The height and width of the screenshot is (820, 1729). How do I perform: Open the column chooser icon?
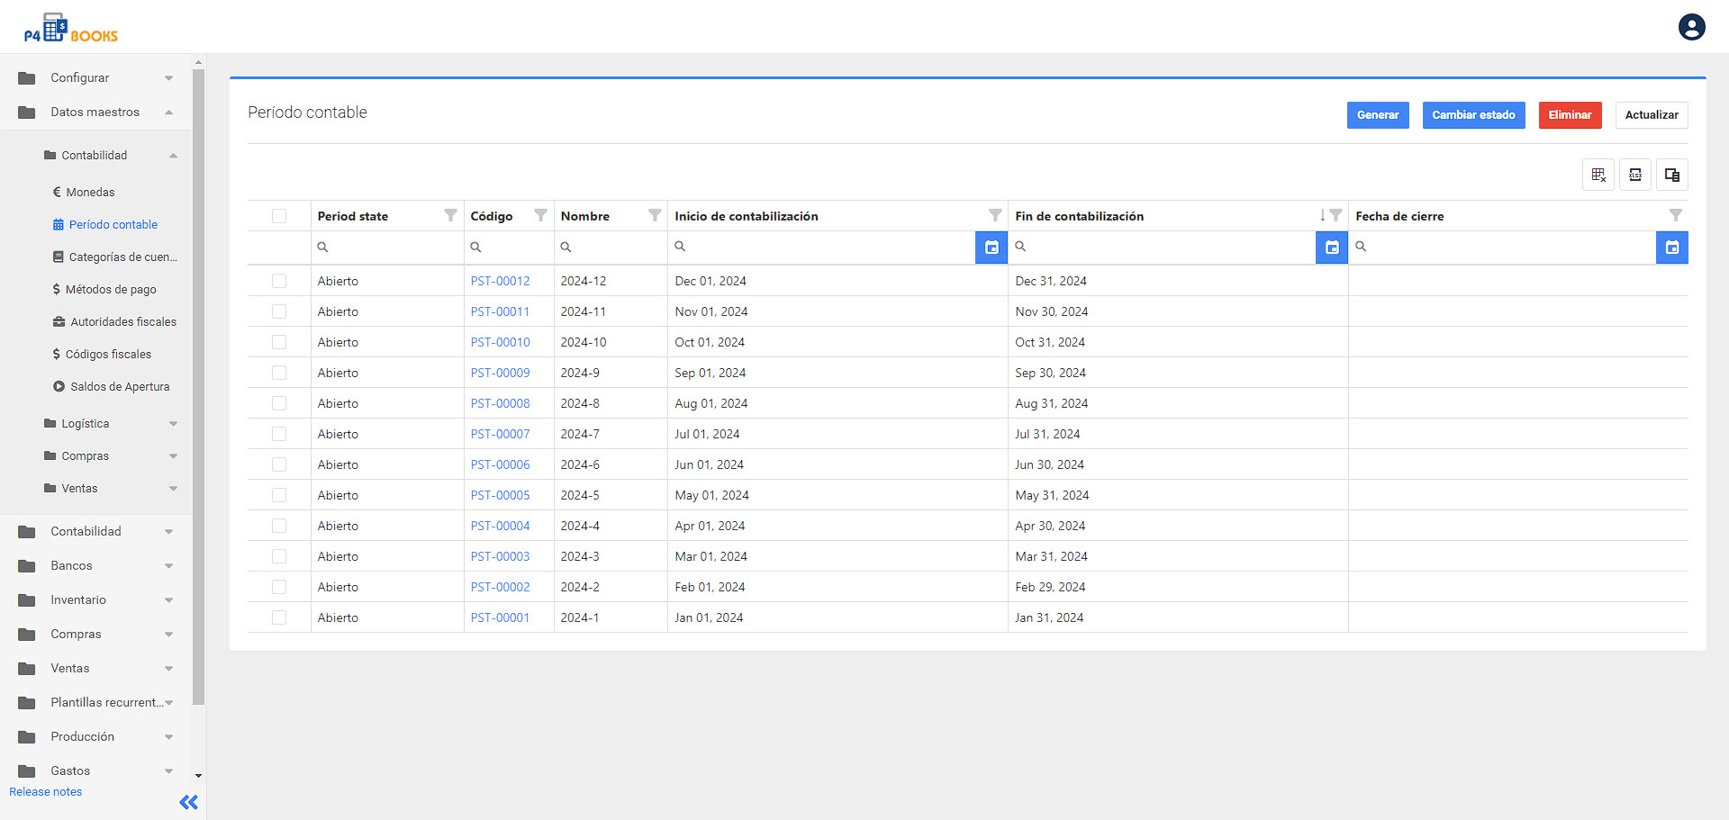pyautogui.click(x=1671, y=175)
